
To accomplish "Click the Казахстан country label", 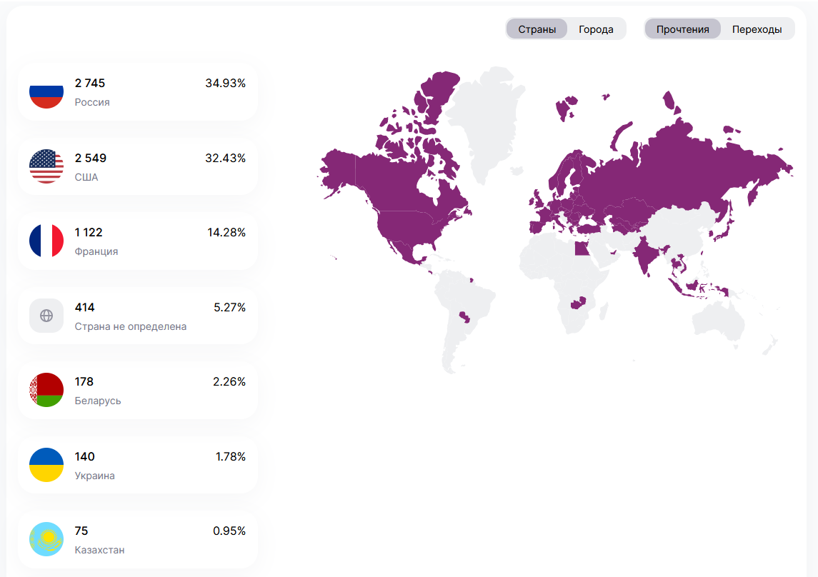I will [x=99, y=550].
